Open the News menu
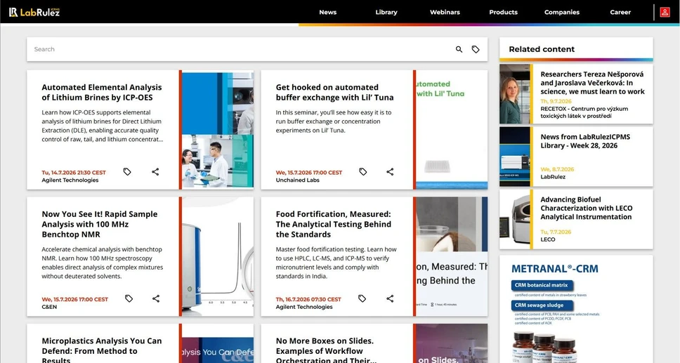The image size is (680, 363). pyautogui.click(x=328, y=12)
